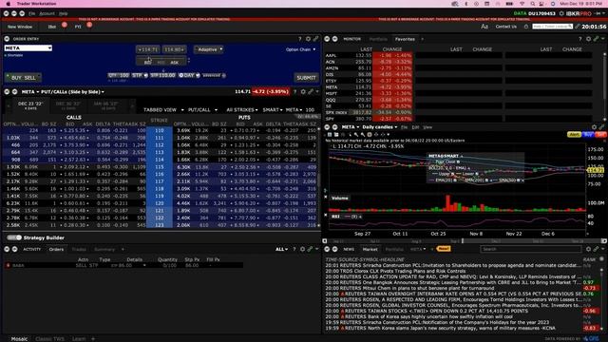Open chart panel settings gear icon
The height and width of the screenshot is (342, 608).
click(594, 127)
